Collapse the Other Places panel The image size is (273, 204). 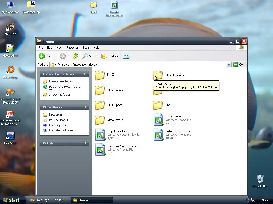click(x=85, y=107)
